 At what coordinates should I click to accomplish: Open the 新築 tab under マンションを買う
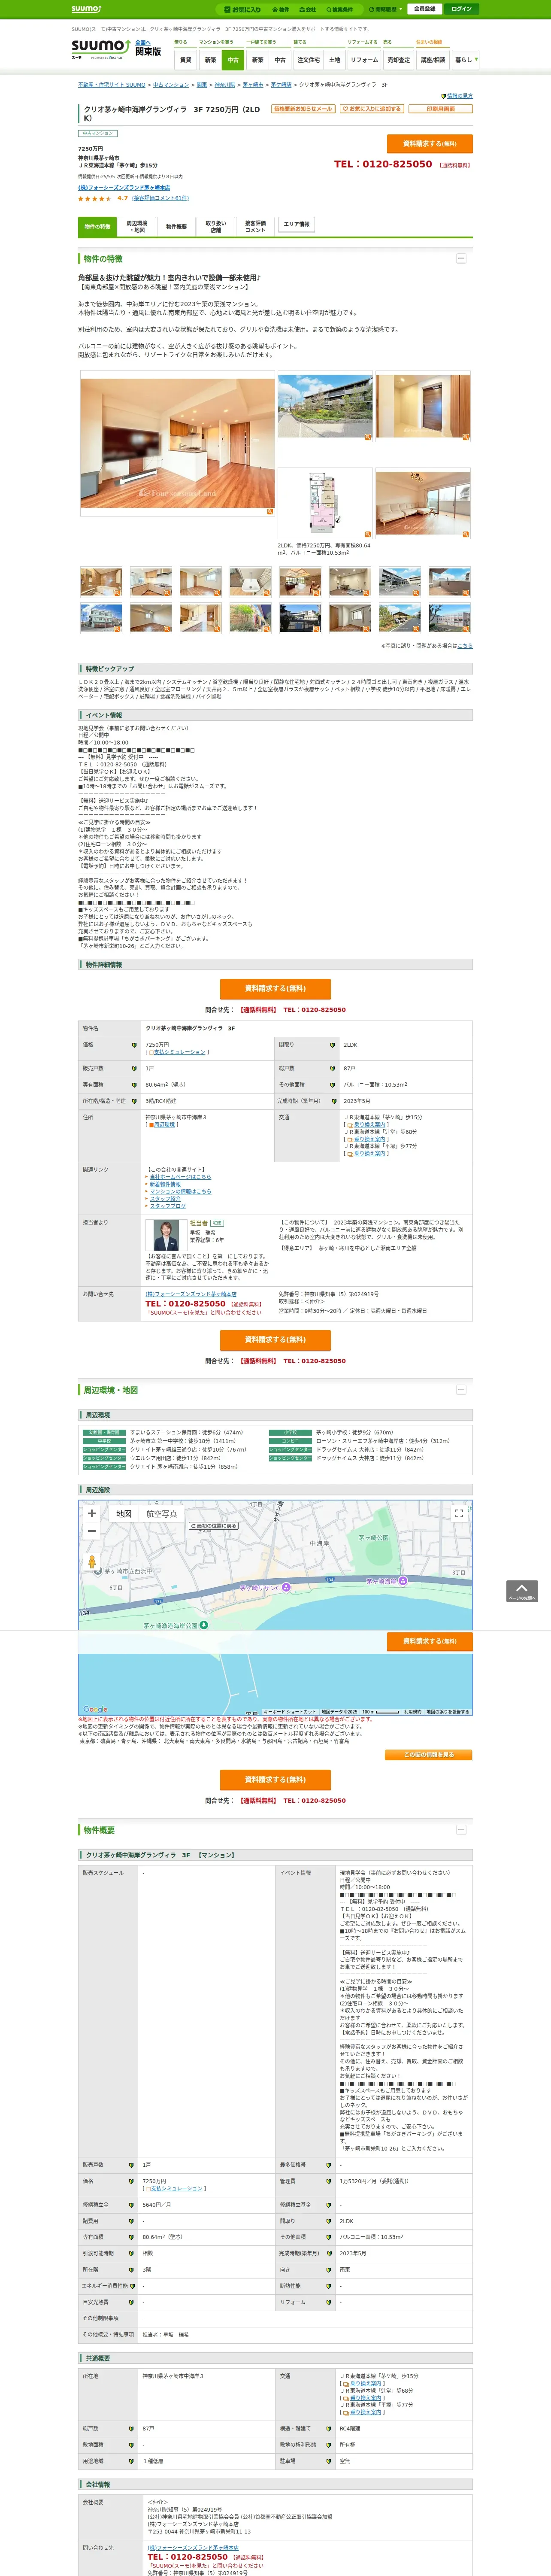(x=210, y=60)
